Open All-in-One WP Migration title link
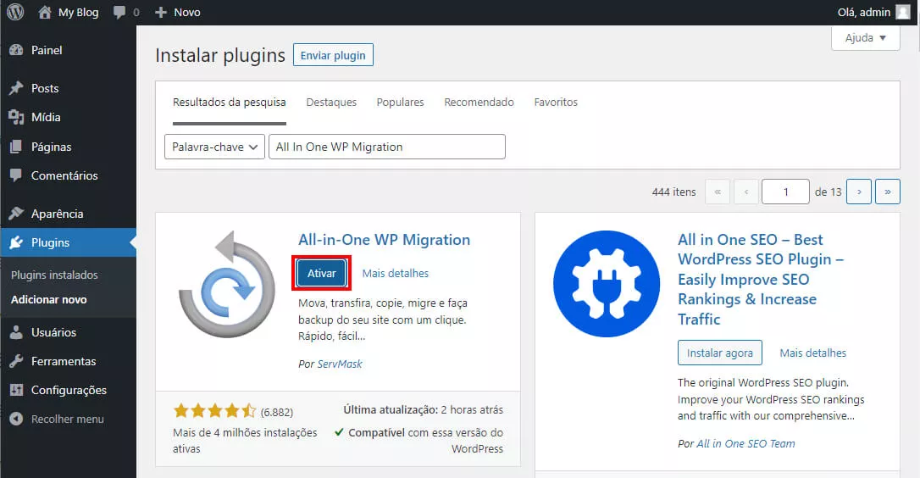The width and height of the screenshot is (920, 478). point(385,240)
